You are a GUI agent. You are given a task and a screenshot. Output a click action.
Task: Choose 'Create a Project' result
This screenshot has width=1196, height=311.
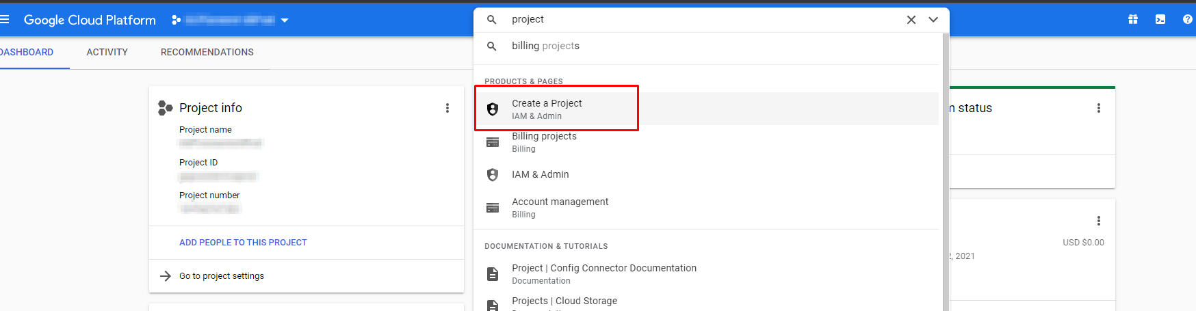pyautogui.click(x=707, y=109)
